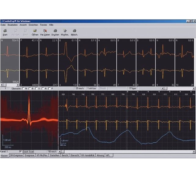The image size is (196, 181).
Task: Click the Band toolbar icon
Action: (x=25, y=32)
